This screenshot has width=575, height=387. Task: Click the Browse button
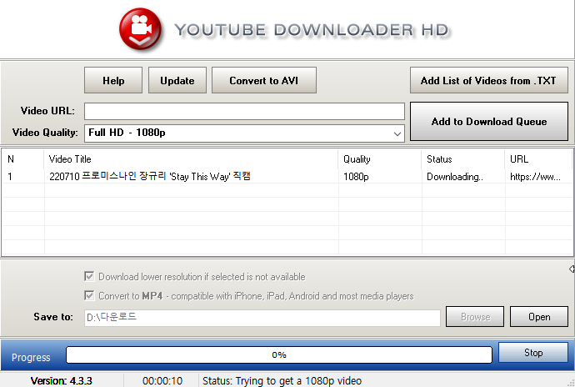[475, 316]
